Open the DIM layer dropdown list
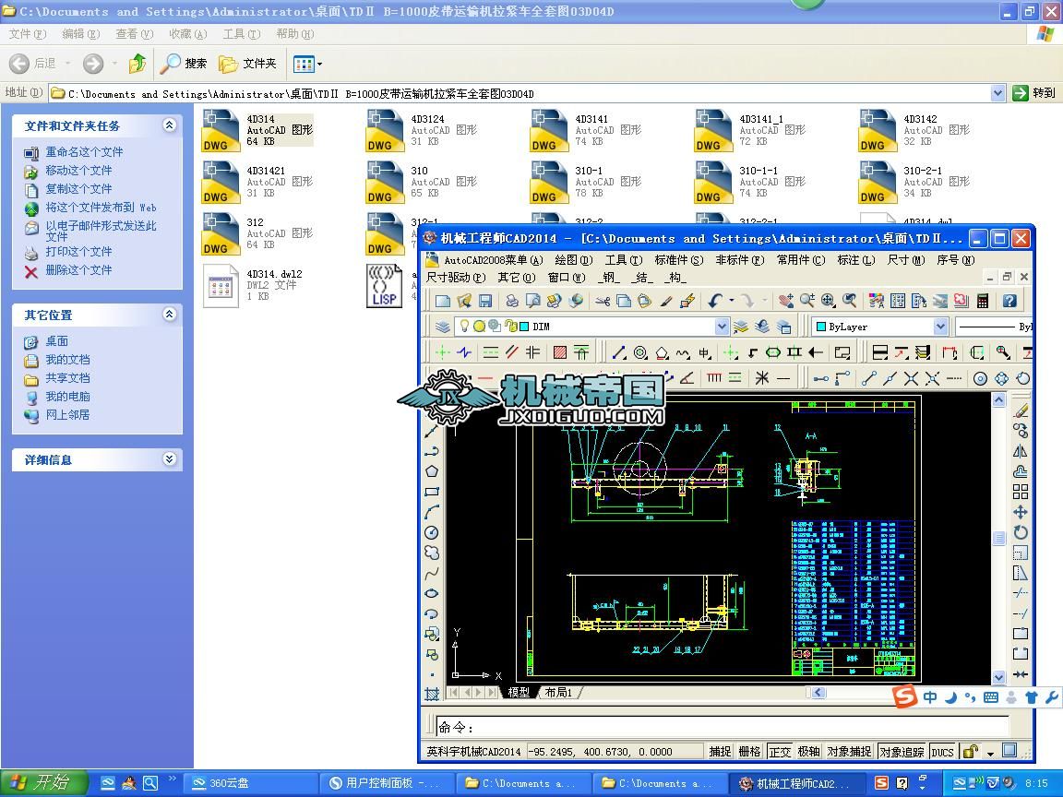Viewport: 1063px width, 797px height. (x=722, y=327)
